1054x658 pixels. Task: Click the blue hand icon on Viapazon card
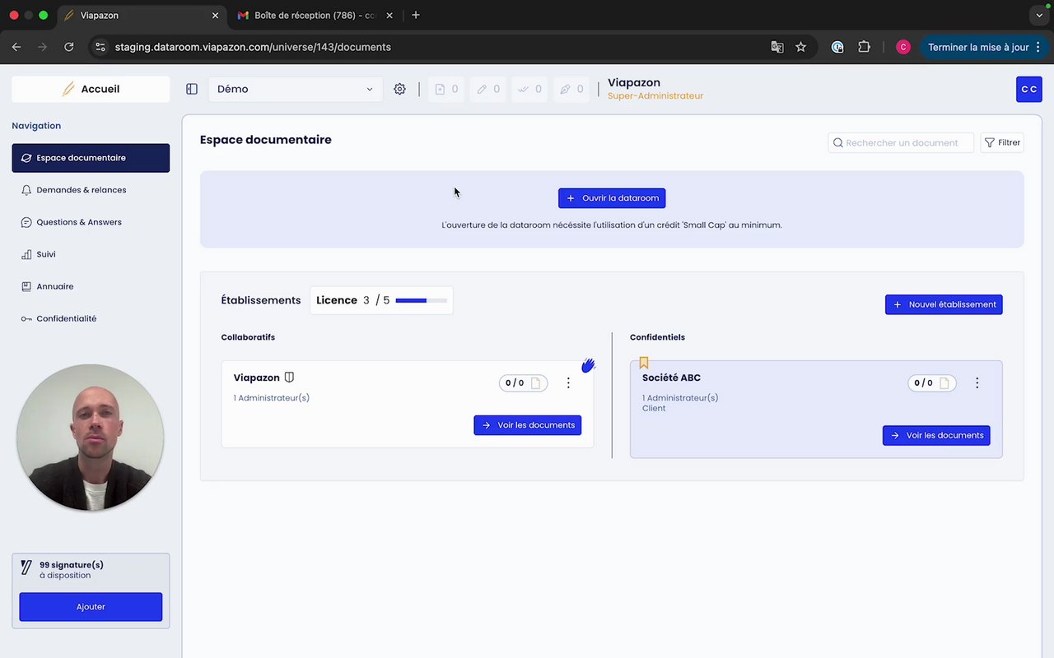coord(588,365)
